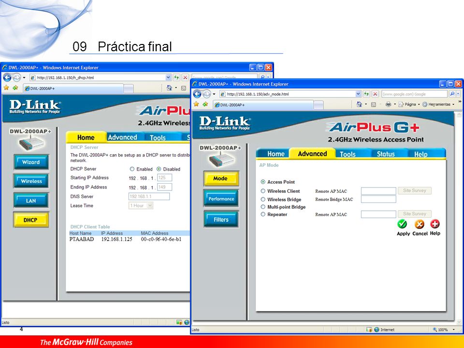Open the Performance settings button
The width and height of the screenshot is (464, 348).
[221, 199]
